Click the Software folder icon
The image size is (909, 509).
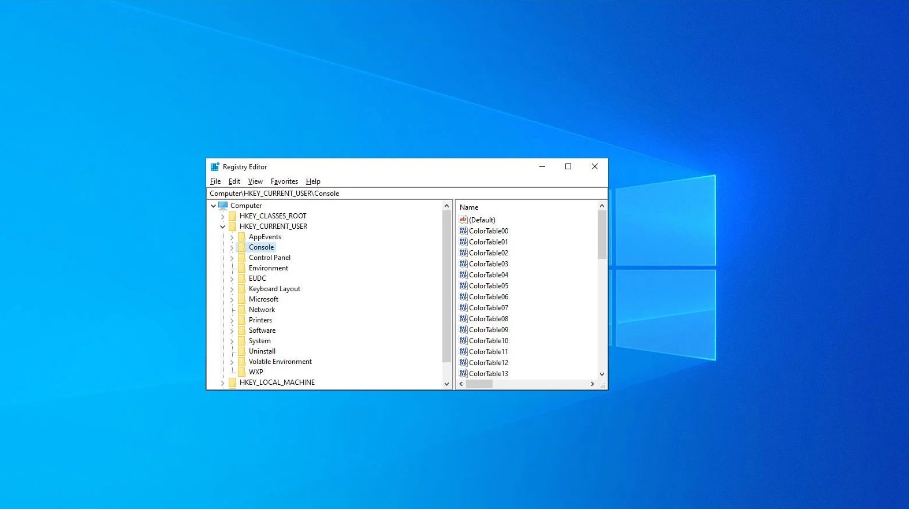point(241,330)
